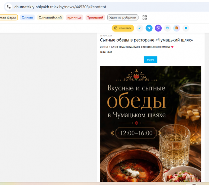Open the 'Олимпийский' bookmark
Screen dimensions: 209x185
pyautogui.click(x=50, y=17)
